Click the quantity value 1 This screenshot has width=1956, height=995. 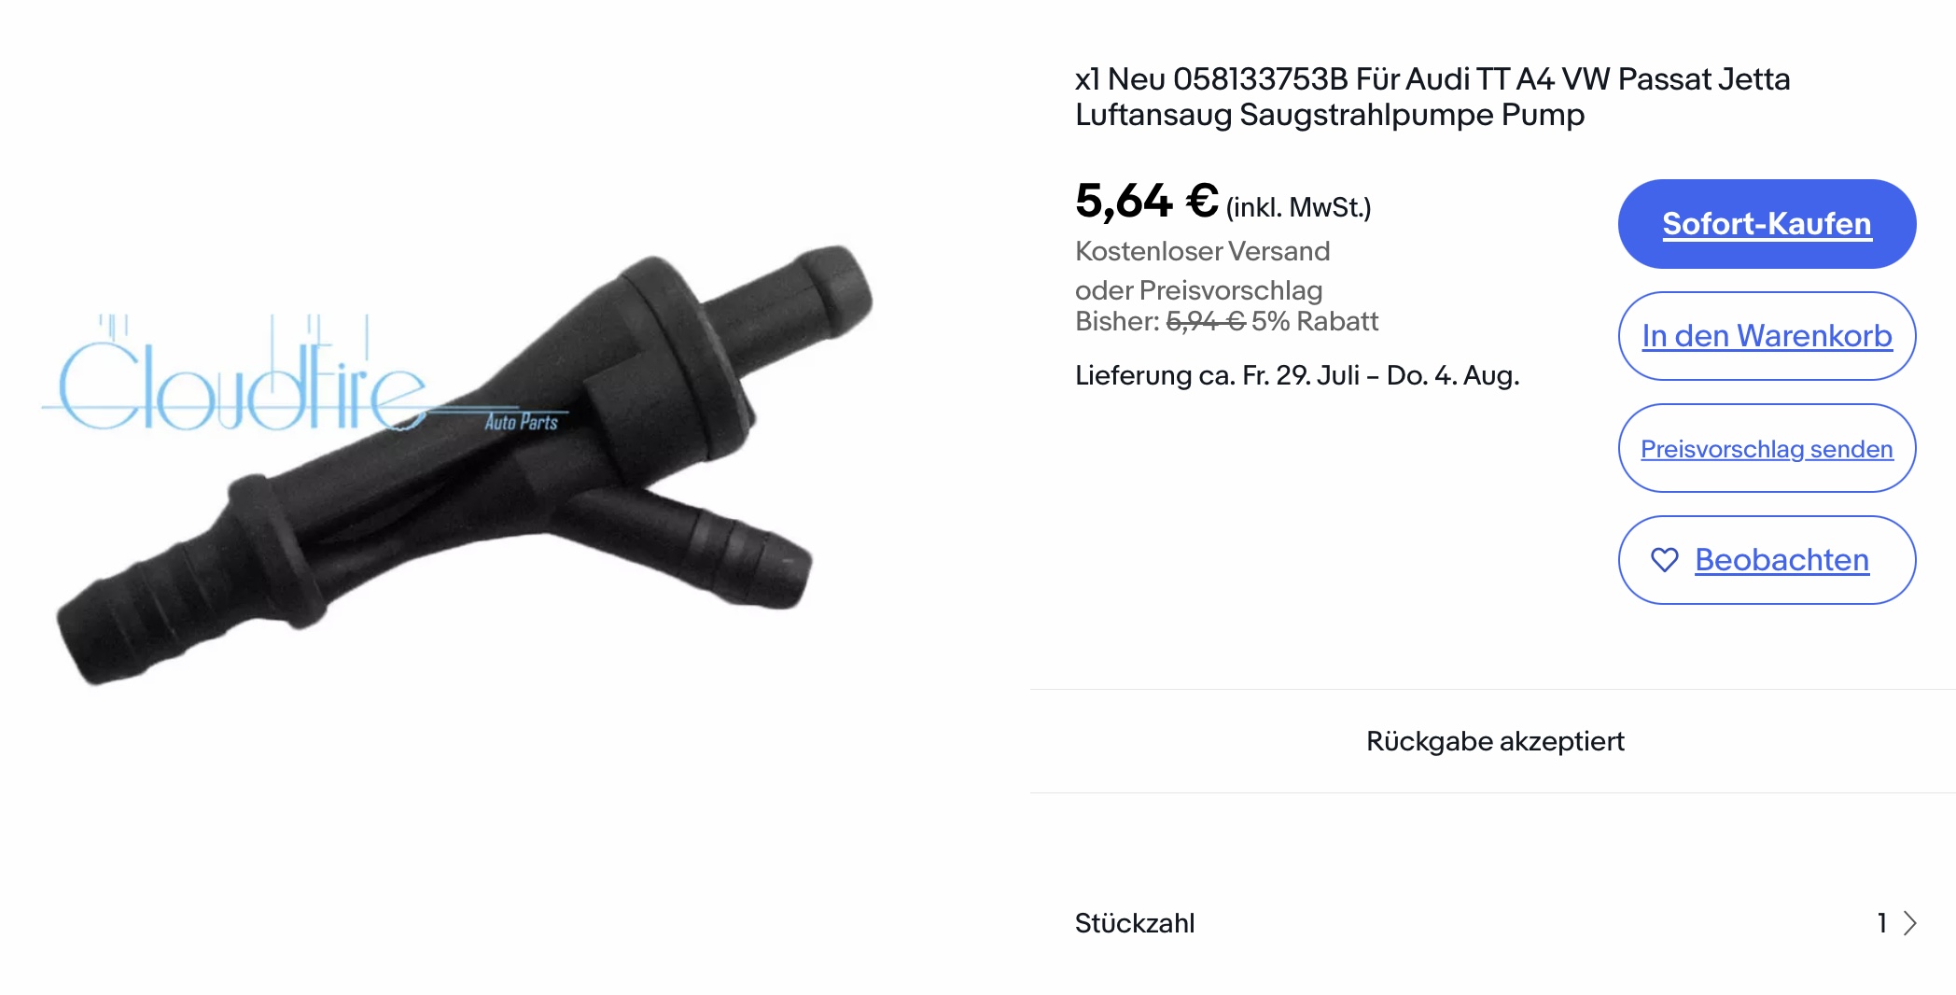(1882, 923)
